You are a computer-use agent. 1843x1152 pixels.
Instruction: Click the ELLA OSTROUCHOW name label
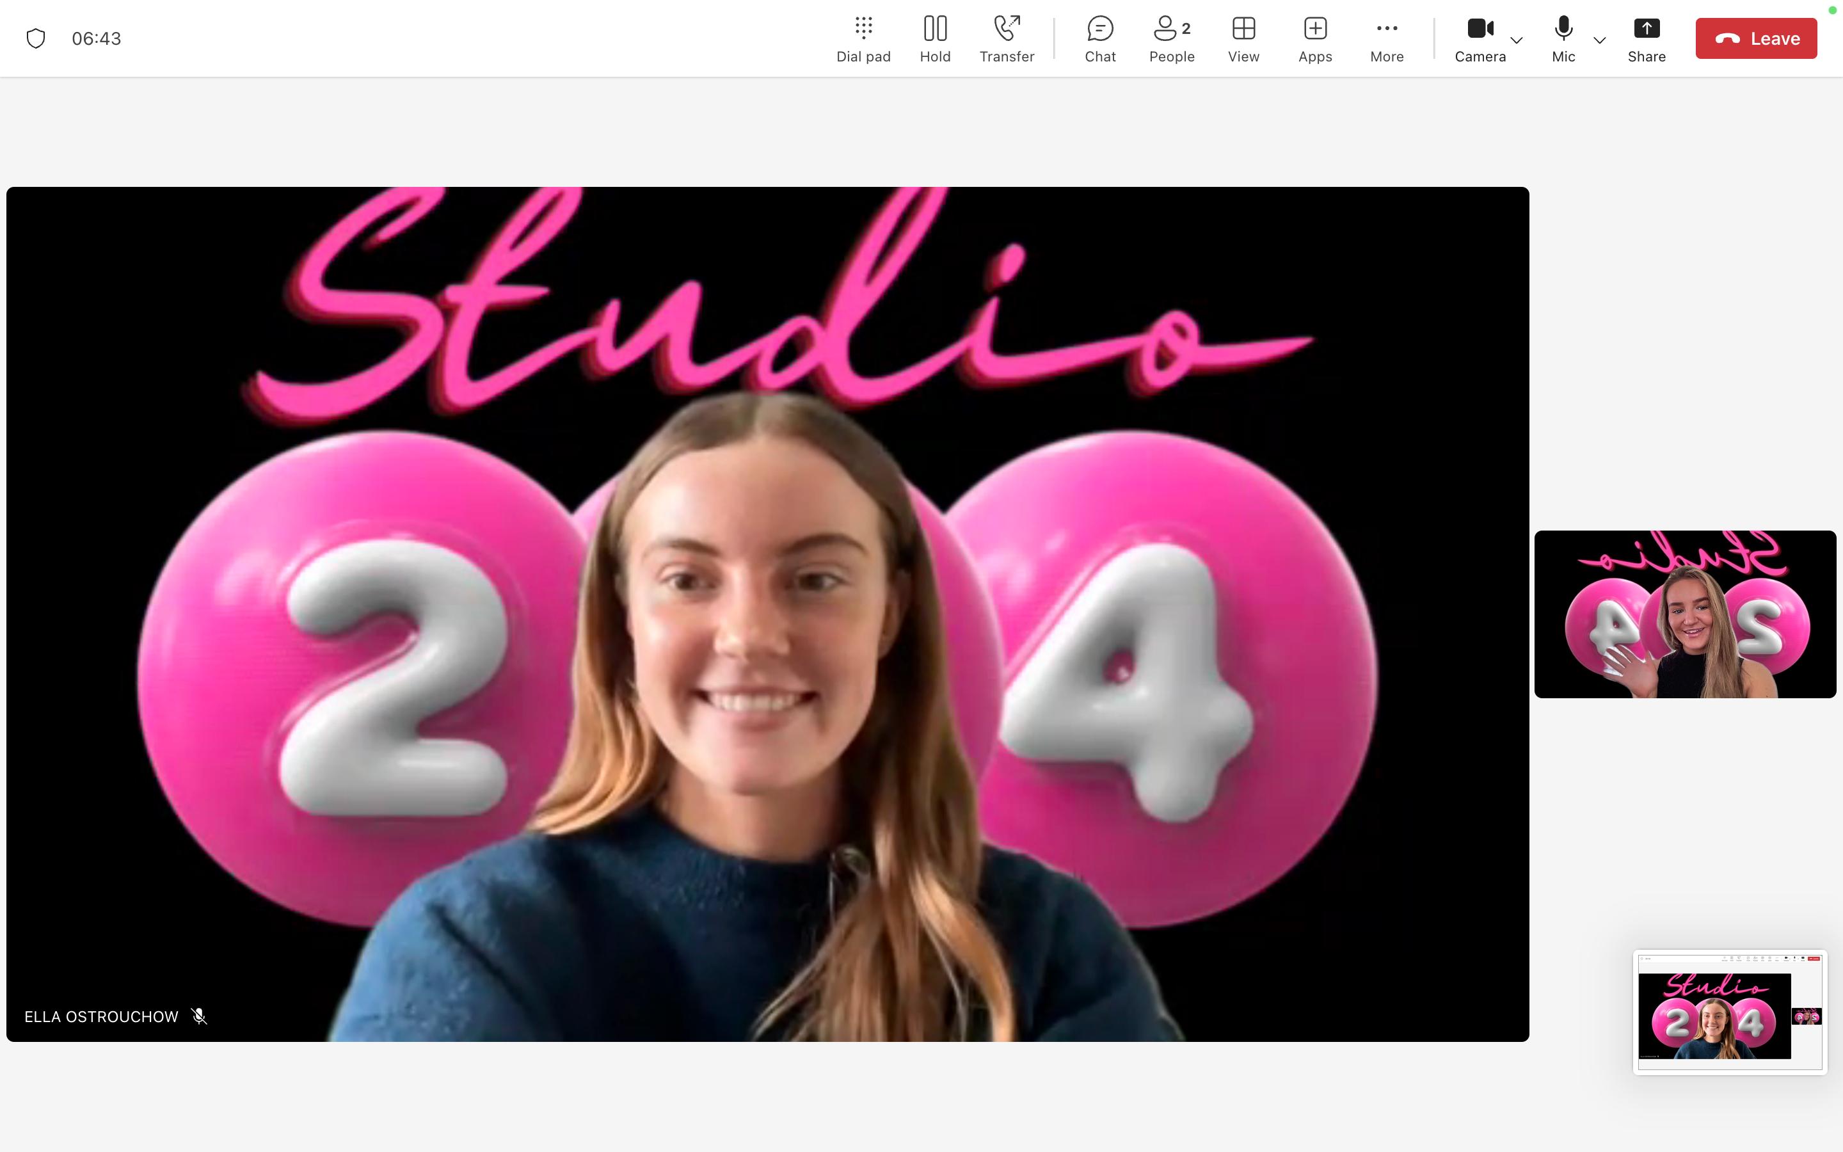coord(101,1016)
